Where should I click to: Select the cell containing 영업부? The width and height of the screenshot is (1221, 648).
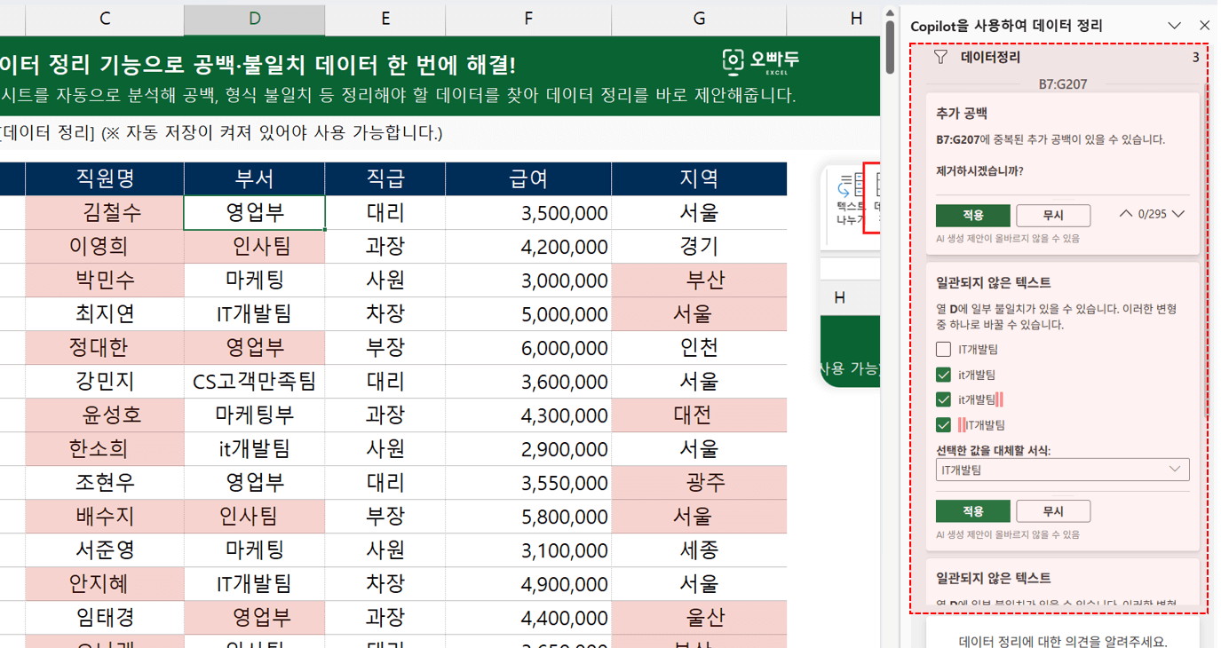coord(254,212)
